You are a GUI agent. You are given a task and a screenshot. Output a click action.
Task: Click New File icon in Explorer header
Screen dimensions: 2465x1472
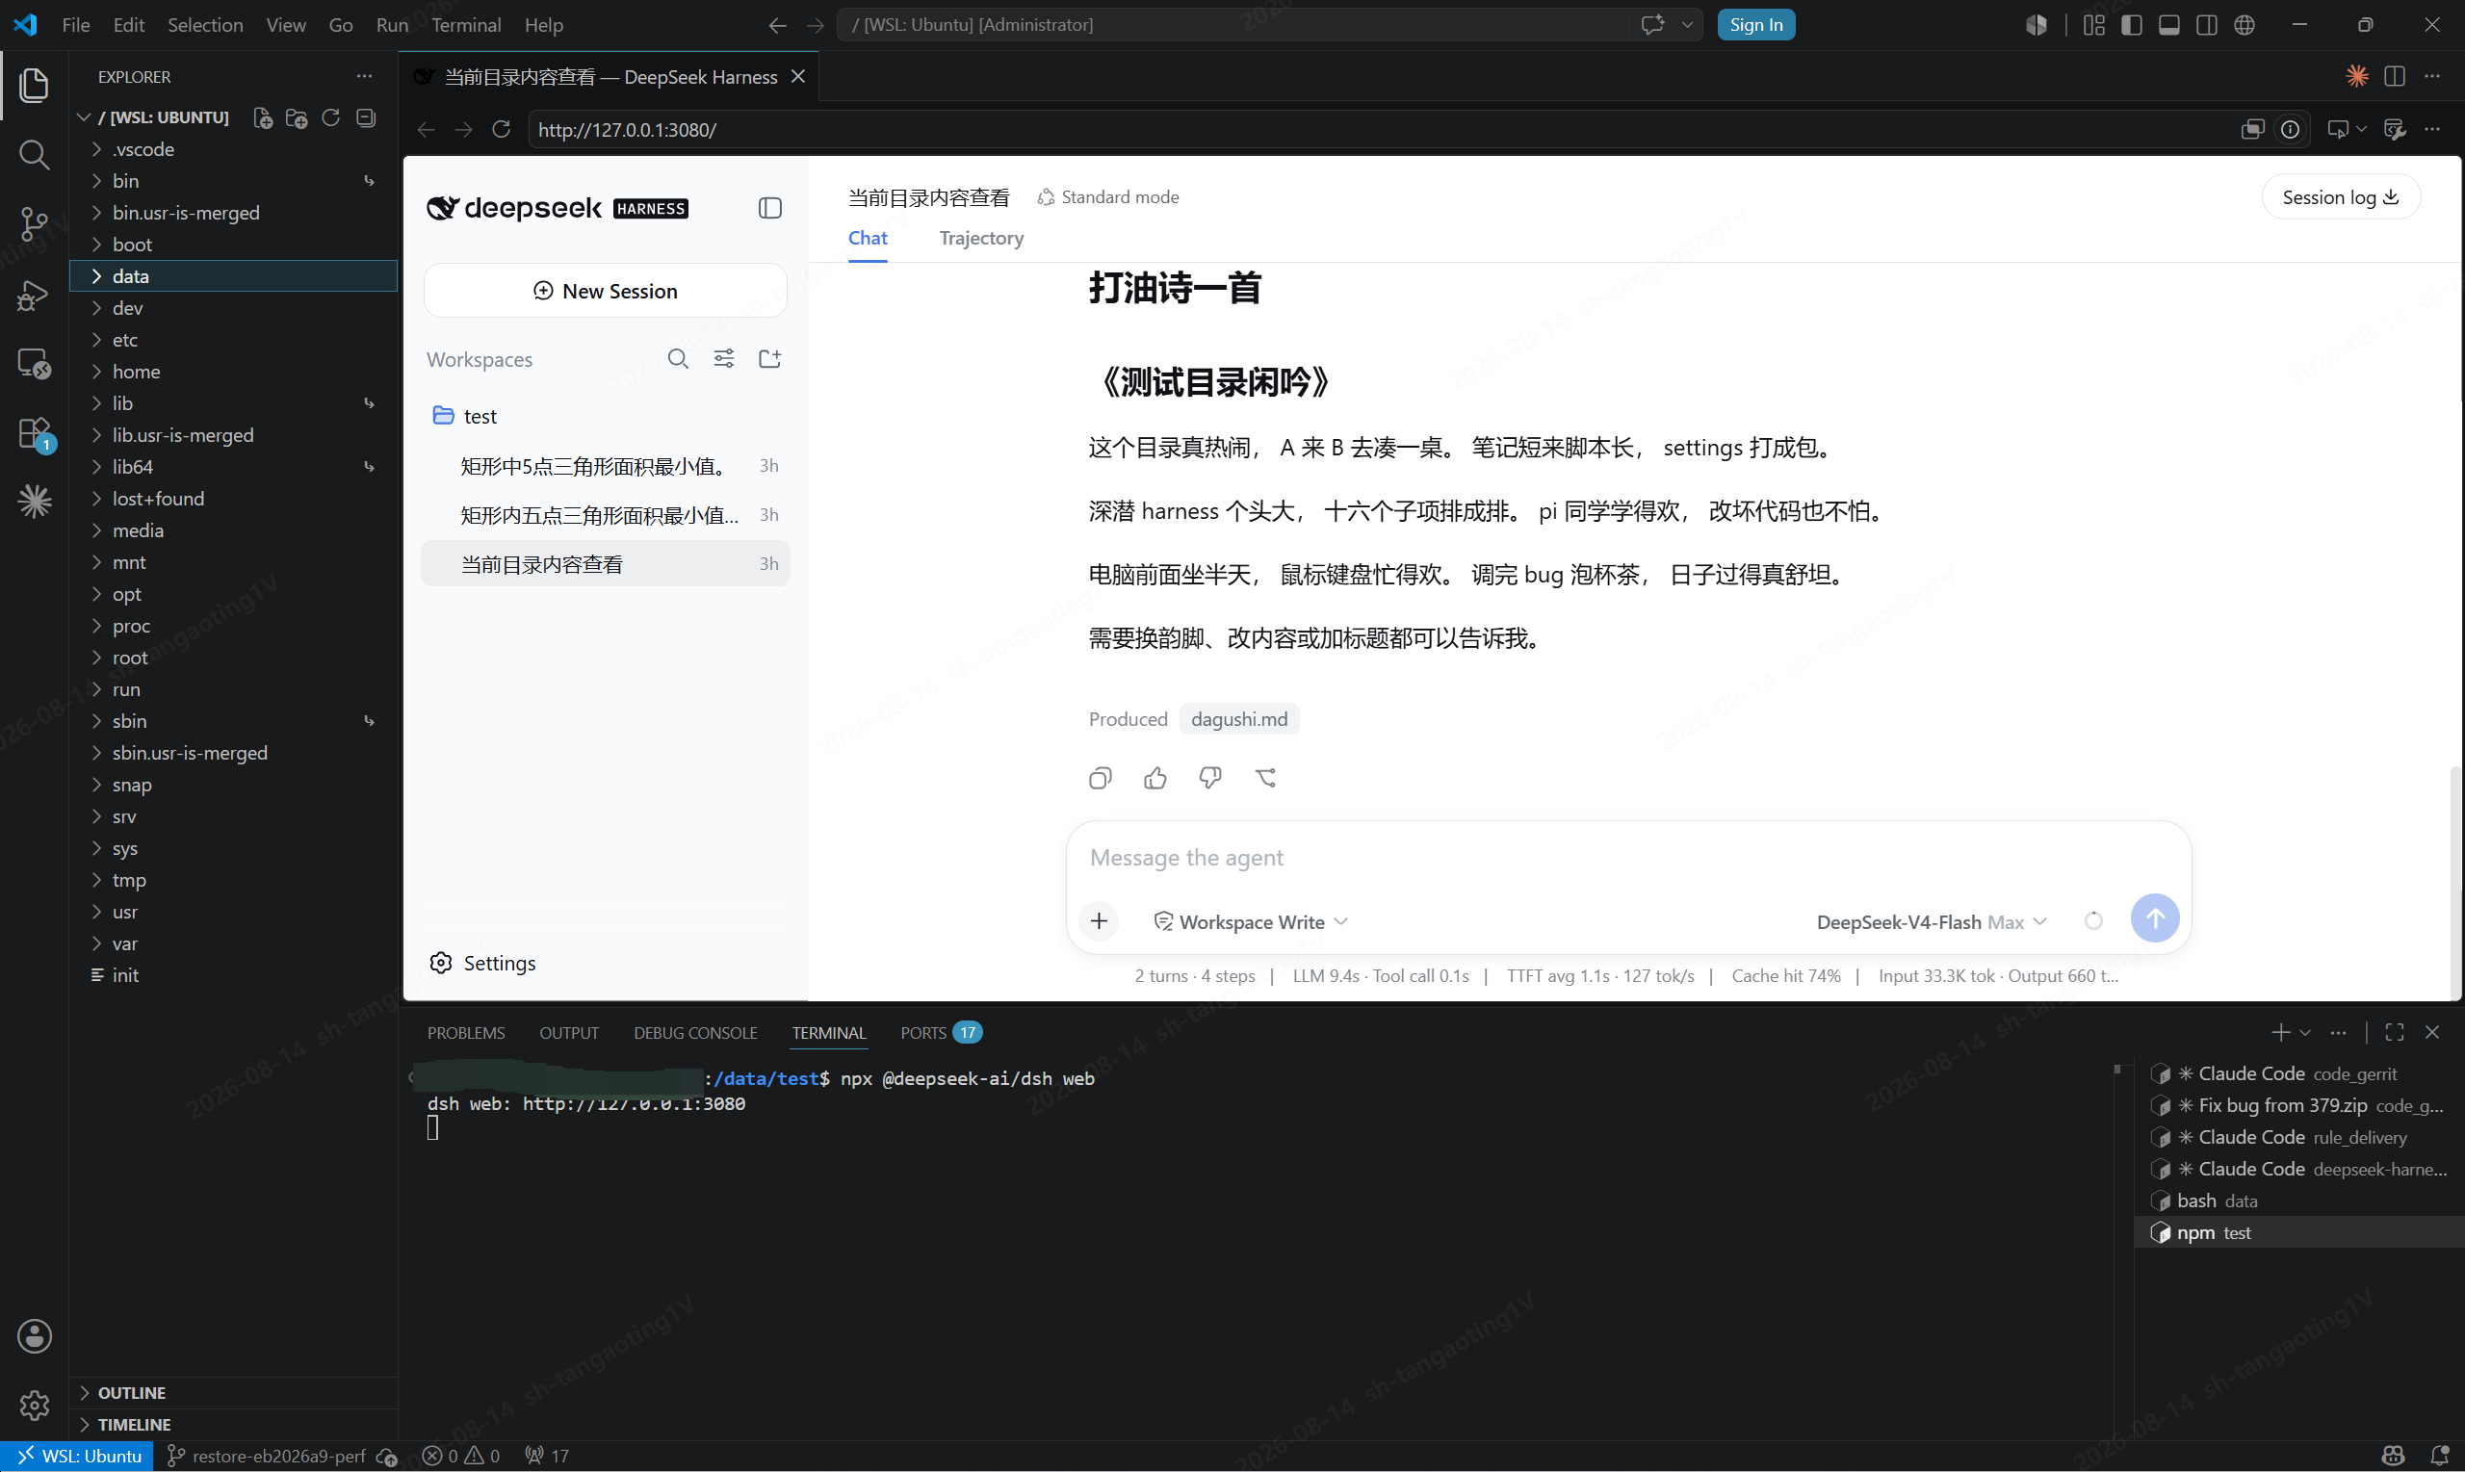click(263, 118)
